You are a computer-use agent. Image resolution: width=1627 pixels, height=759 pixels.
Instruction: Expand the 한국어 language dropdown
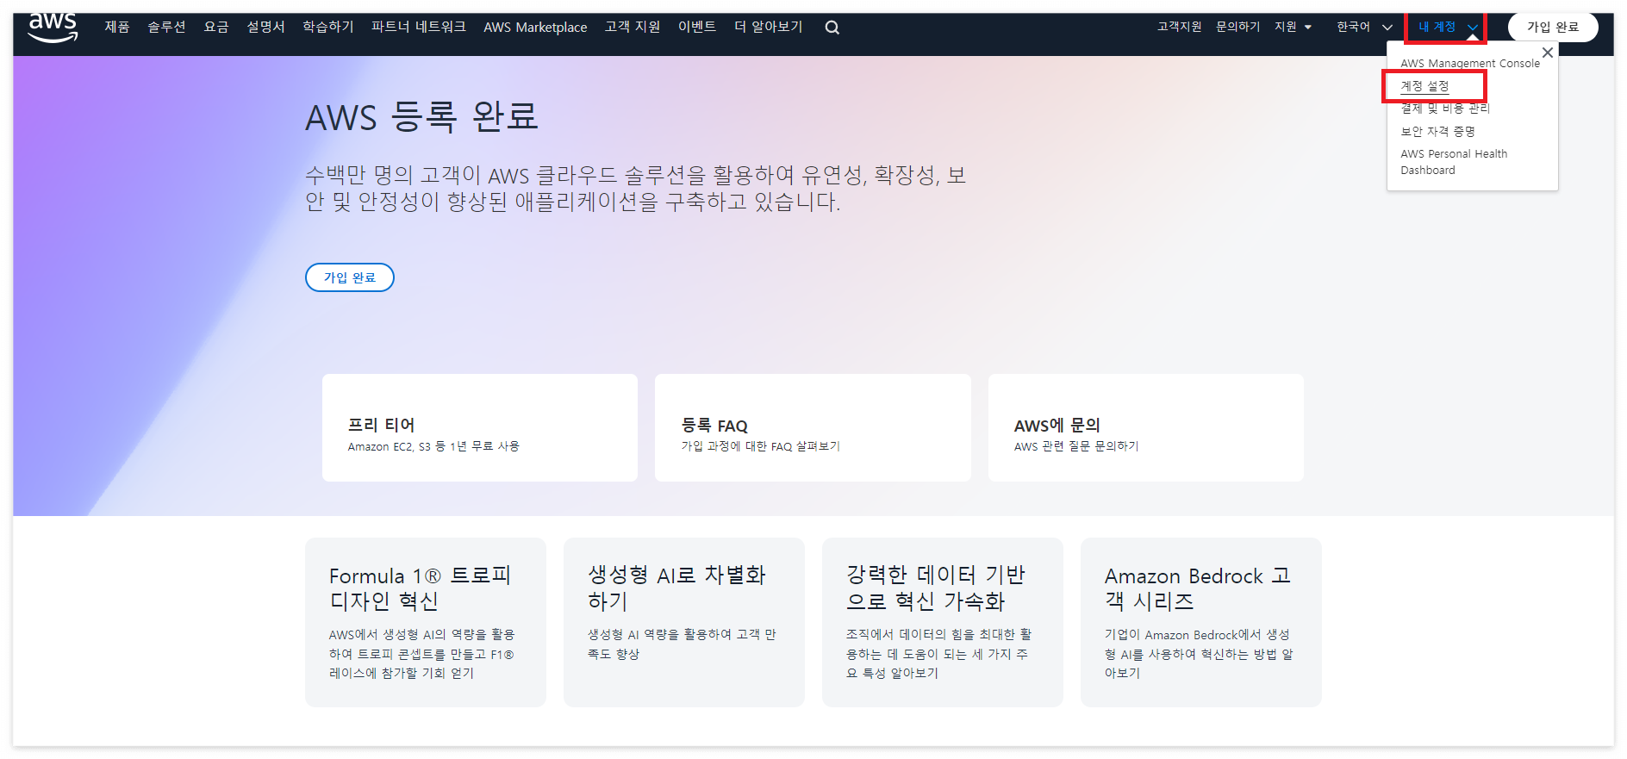tap(1364, 27)
